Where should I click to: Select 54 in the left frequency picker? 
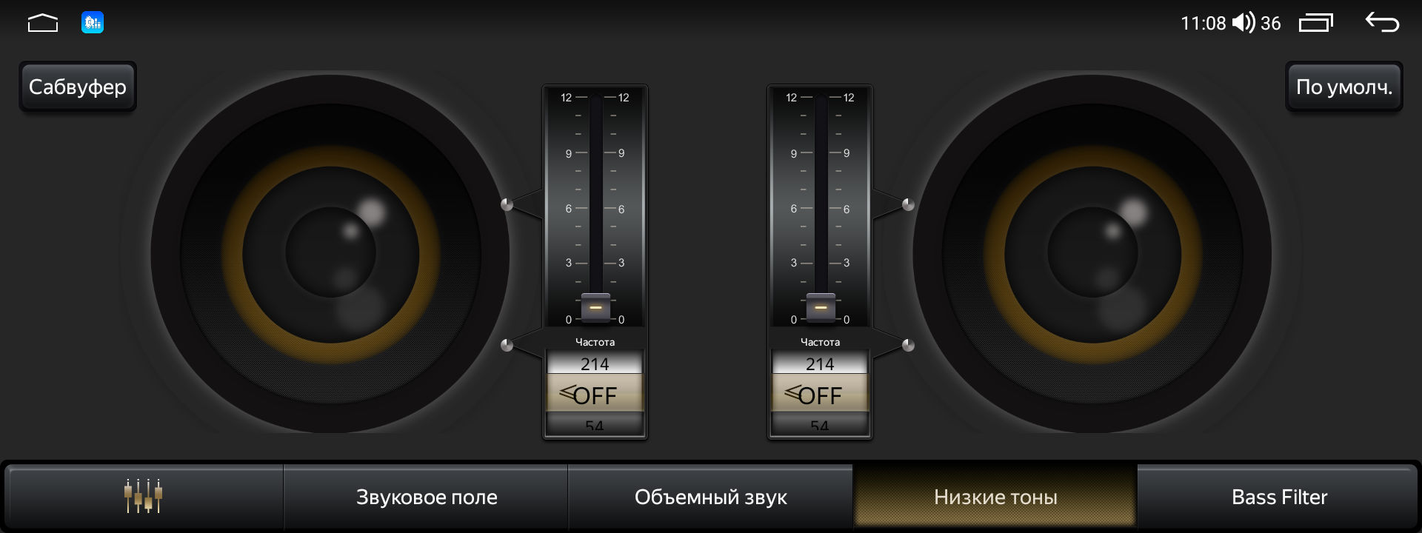(595, 425)
